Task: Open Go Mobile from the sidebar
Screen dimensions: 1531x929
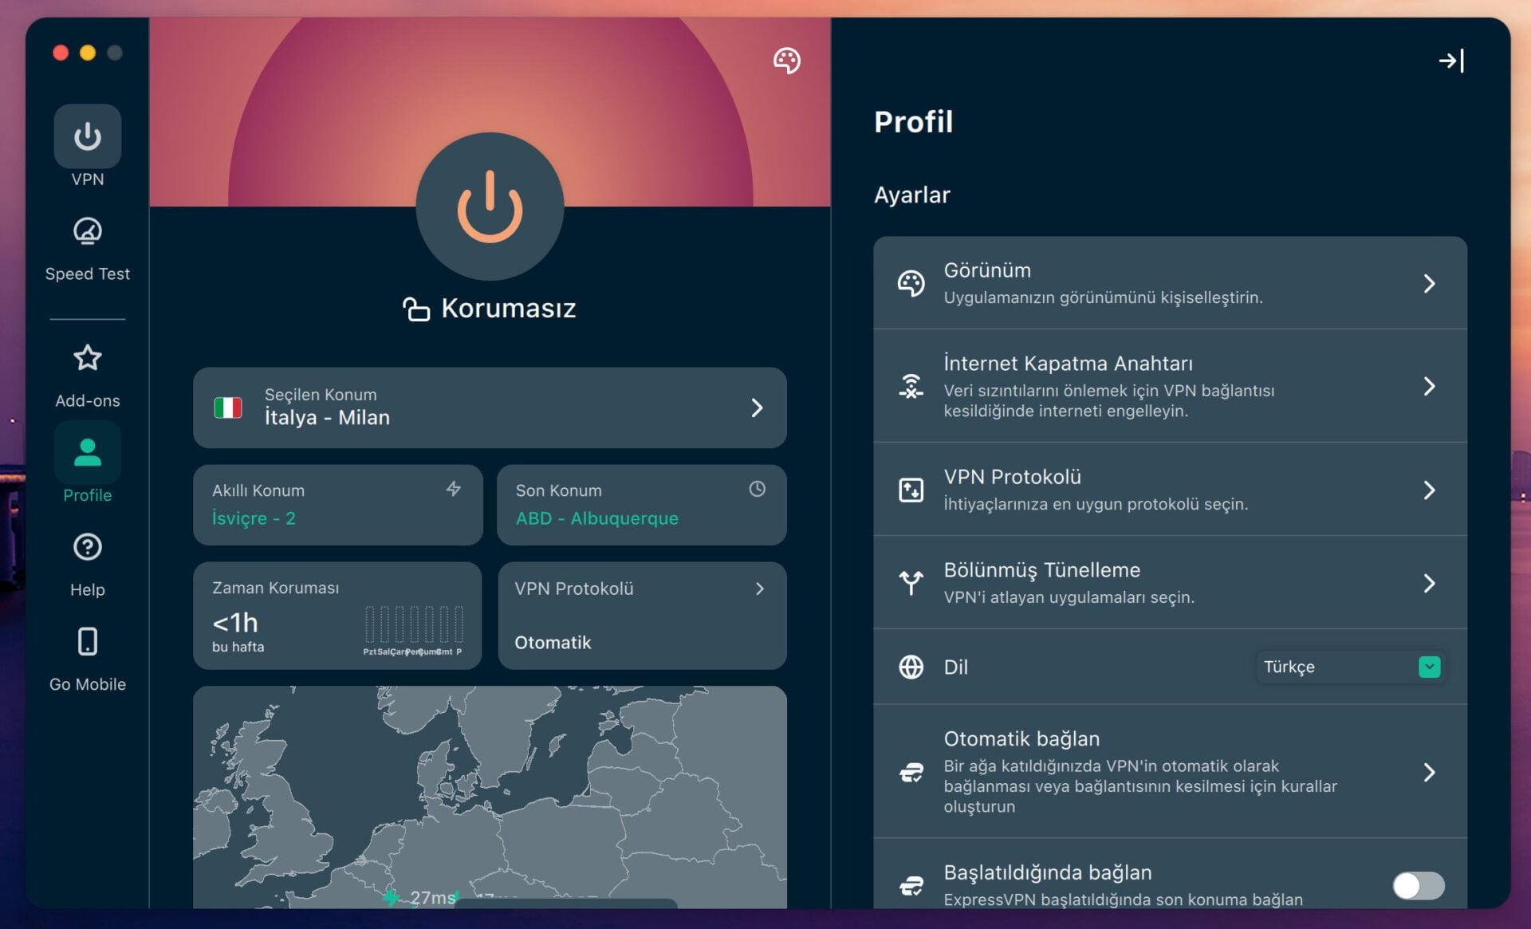Action: pyautogui.click(x=88, y=642)
